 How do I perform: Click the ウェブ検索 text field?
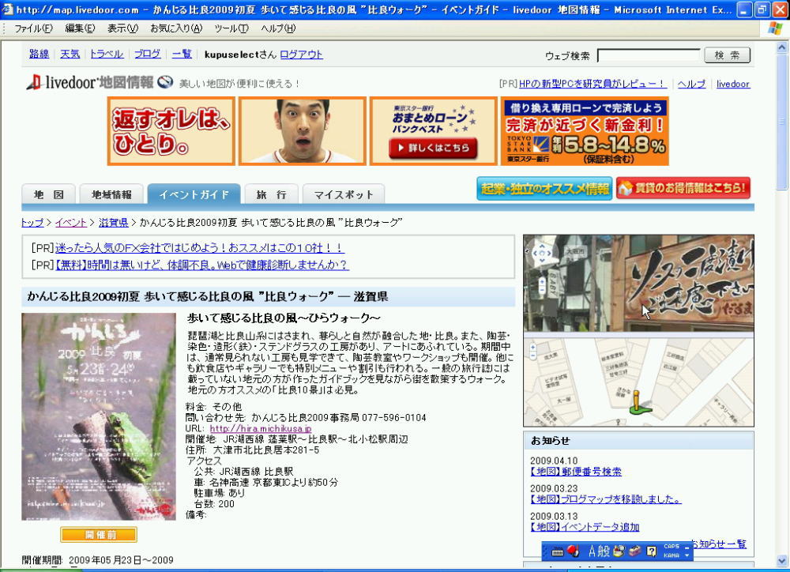pyautogui.click(x=649, y=55)
